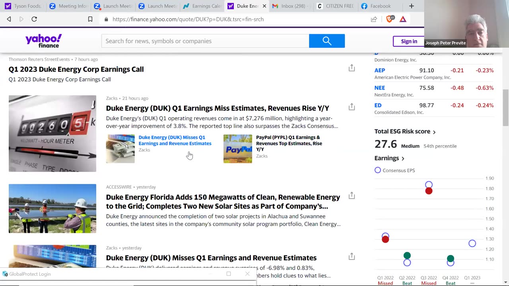Click the AEP price change -0.23%
Screen dimensions: 509x286
485,70
